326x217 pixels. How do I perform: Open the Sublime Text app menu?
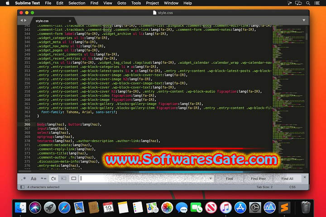pos(28,3)
